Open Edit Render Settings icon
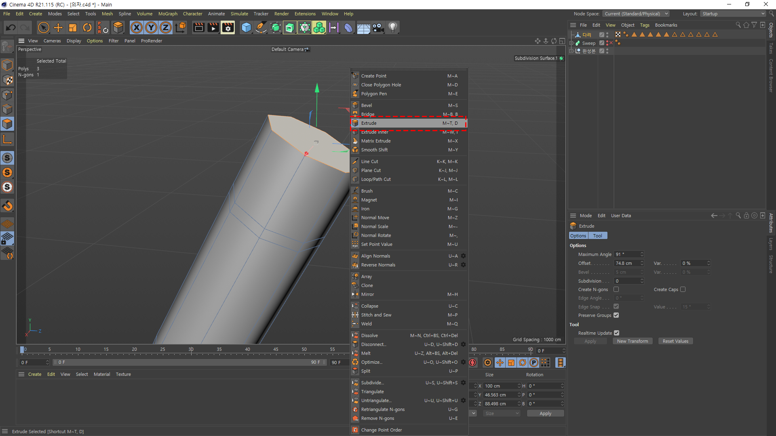Screen dimensions: 776x436 (x=228, y=27)
